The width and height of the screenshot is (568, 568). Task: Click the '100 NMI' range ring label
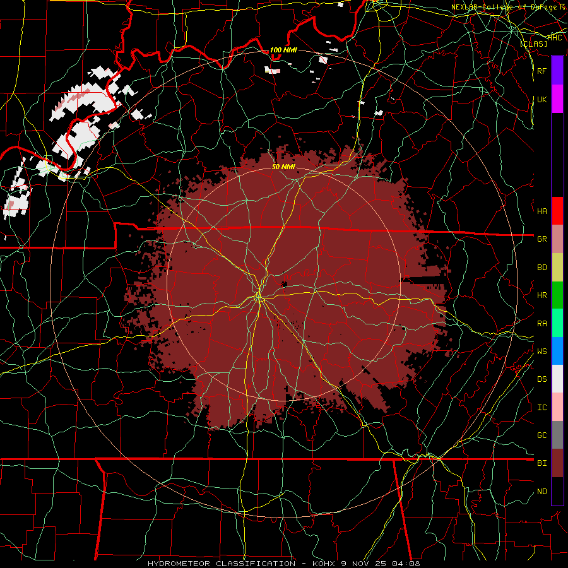283,50
